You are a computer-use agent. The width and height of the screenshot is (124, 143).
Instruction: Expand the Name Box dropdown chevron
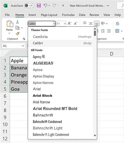coord(23,46)
